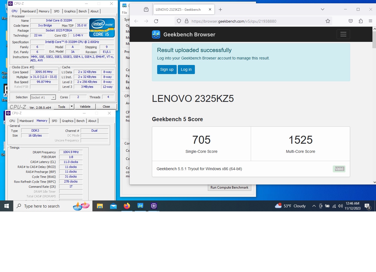Screen dimensions: 376x272
Task: Open SPD tab in top CPU-Z window
Action: pyautogui.click(x=57, y=11)
